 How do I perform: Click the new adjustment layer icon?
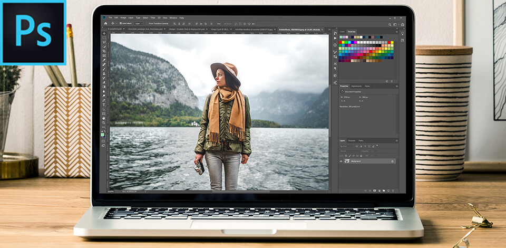click(379, 190)
